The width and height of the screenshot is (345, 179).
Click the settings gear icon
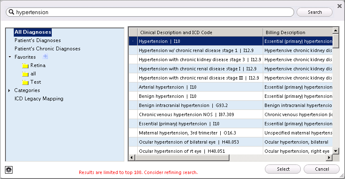pyautogui.click(x=8, y=169)
